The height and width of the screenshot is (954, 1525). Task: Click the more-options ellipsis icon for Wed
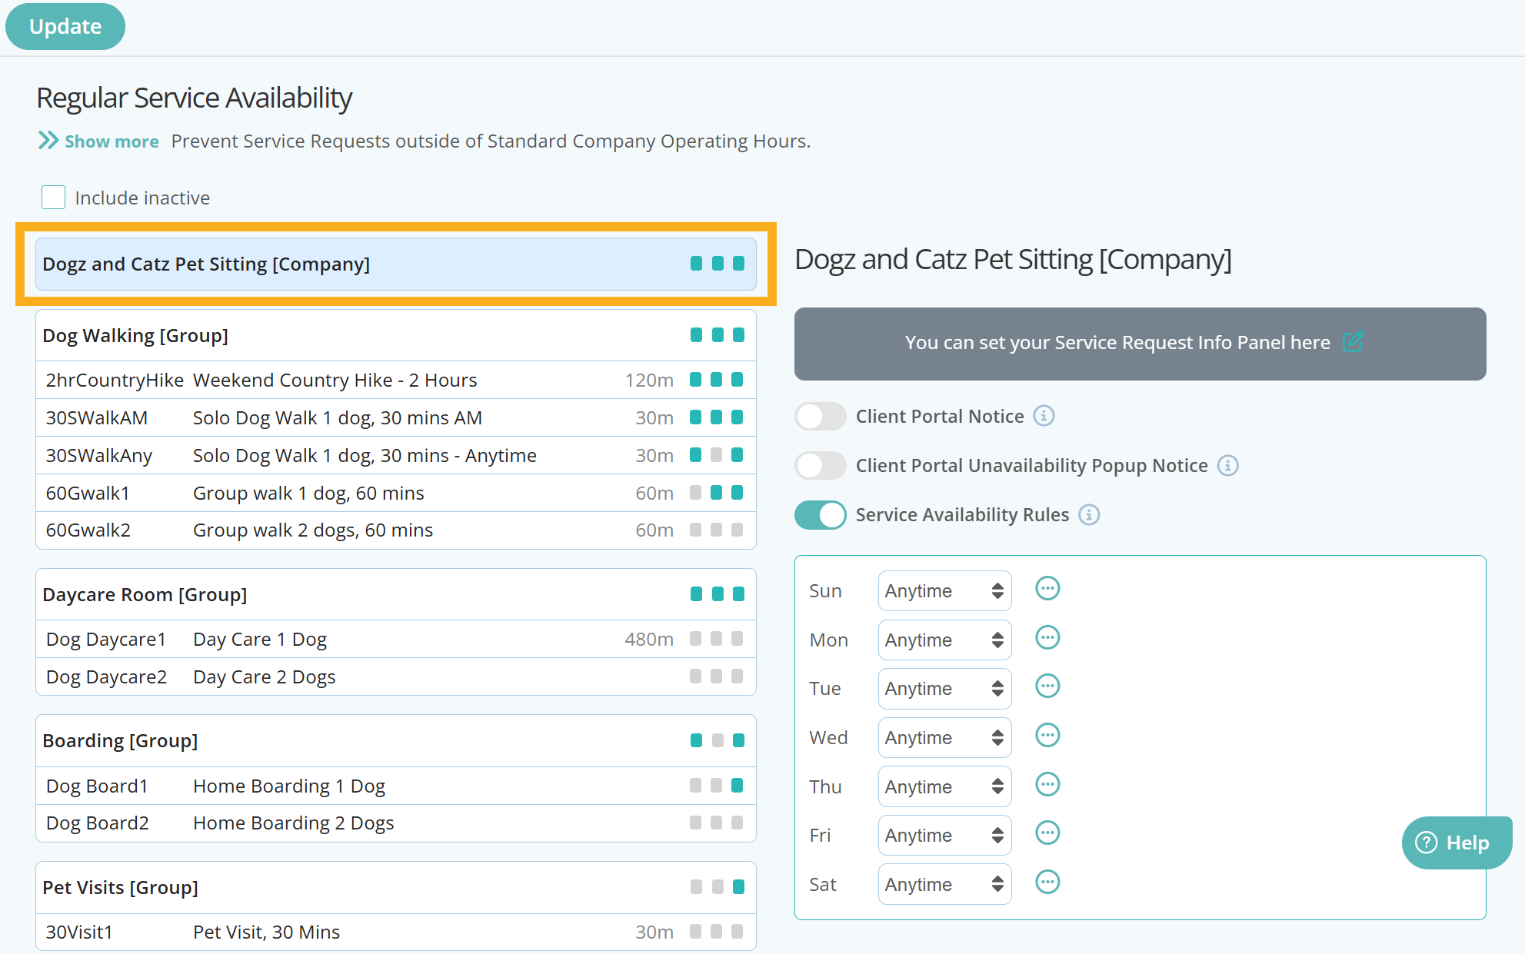pyautogui.click(x=1047, y=736)
